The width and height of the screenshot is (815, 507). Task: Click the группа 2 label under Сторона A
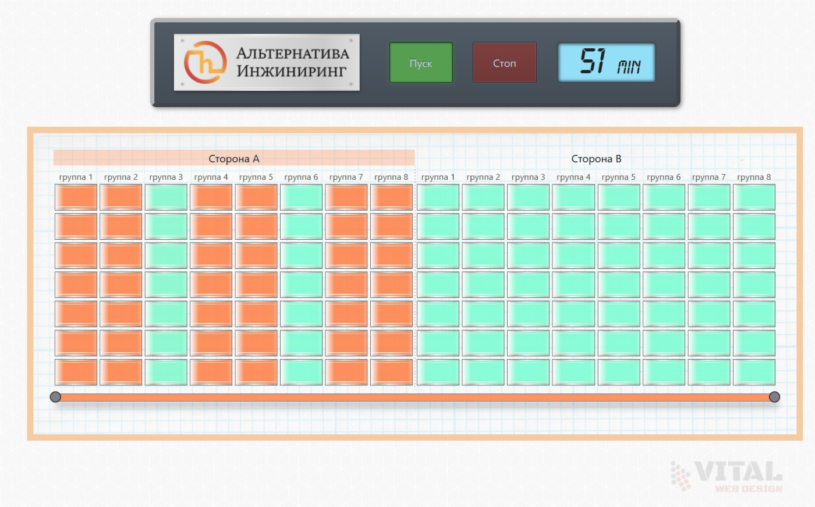tap(121, 177)
